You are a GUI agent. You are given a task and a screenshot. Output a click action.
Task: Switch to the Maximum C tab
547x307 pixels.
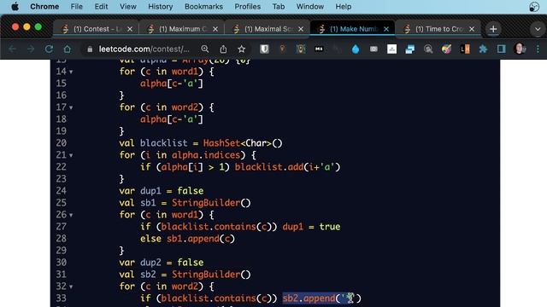click(181, 29)
